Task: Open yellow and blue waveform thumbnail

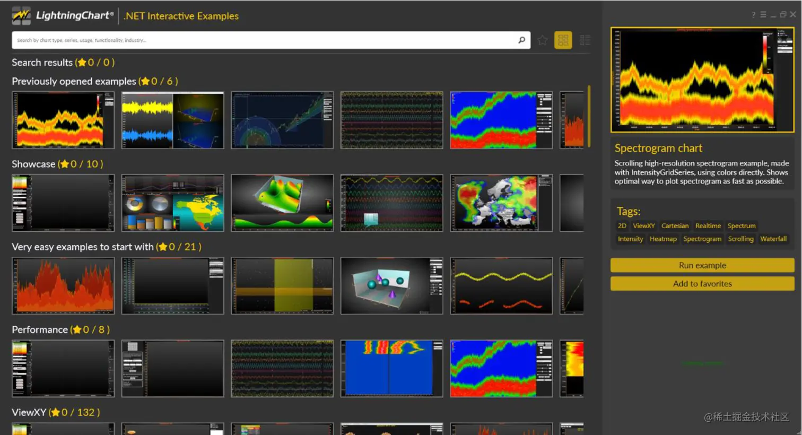Action: pyautogui.click(x=172, y=120)
